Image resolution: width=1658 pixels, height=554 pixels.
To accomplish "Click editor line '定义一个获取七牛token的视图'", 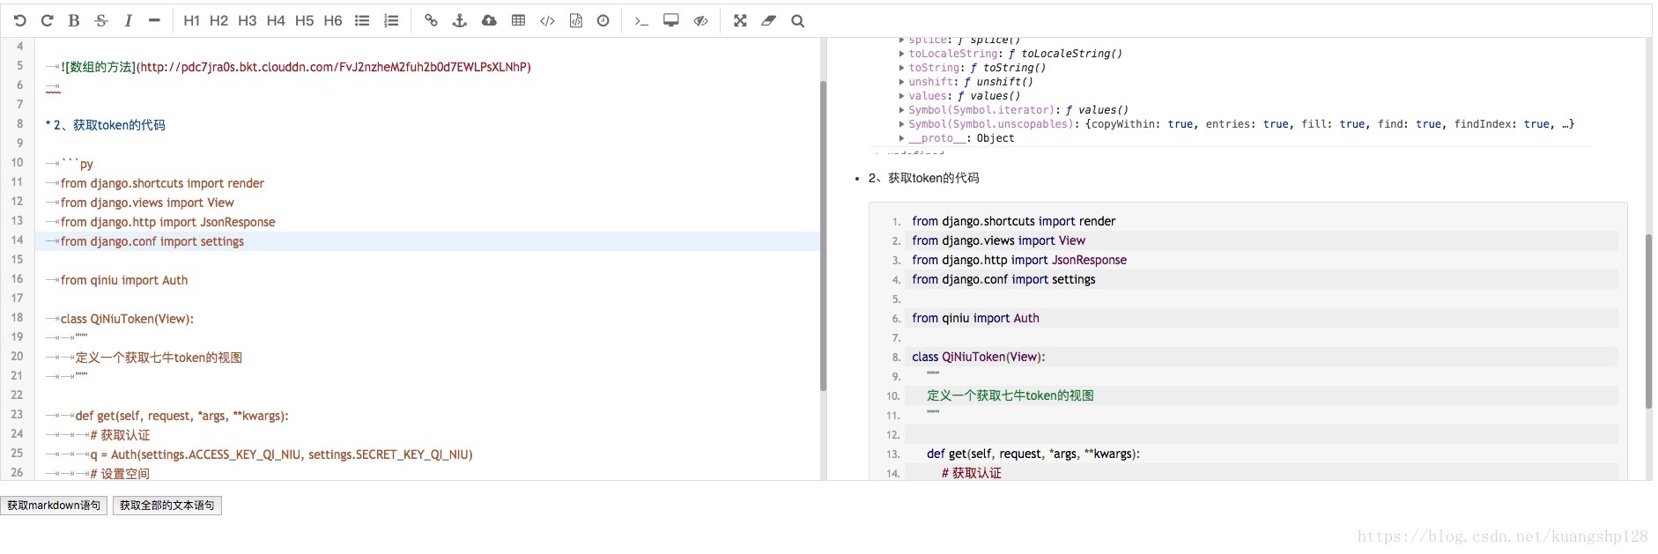I will click(159, 358).
